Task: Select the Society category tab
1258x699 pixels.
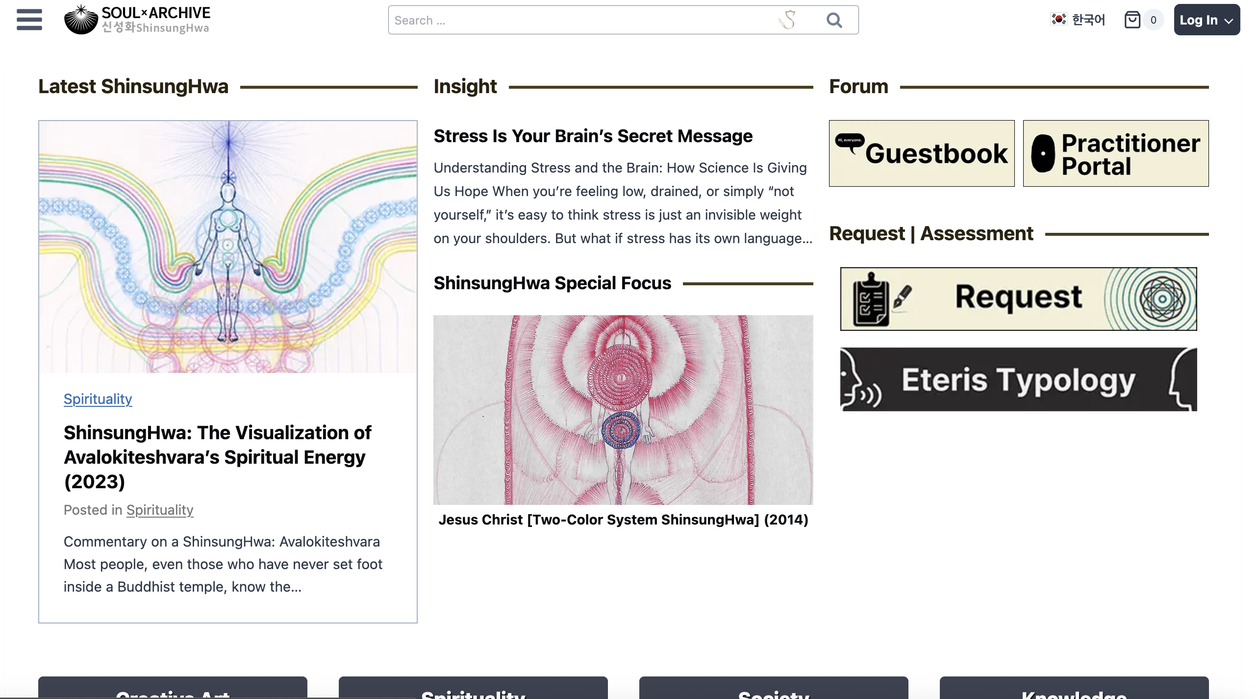Action: (x=773, y=690)
